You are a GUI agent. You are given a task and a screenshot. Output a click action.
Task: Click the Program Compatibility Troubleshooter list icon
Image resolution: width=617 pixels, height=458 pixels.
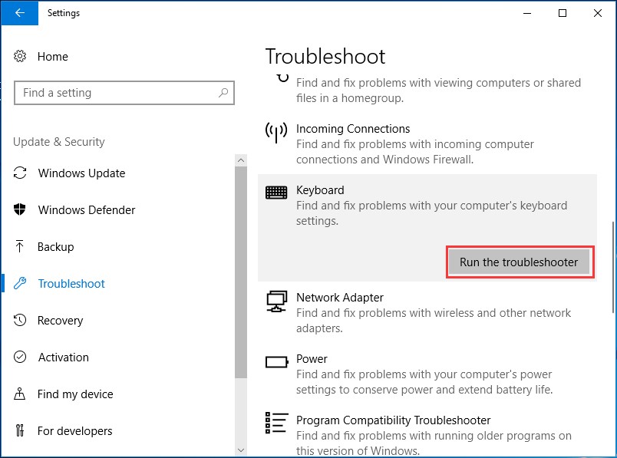276,421
